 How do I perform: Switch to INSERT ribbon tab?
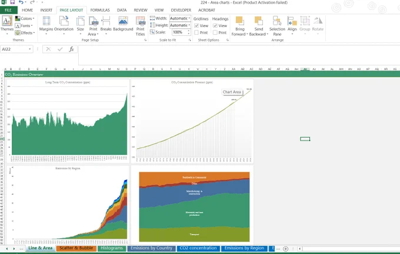[46, 10]
